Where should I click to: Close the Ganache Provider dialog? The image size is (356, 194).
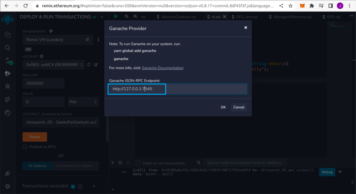click(246, 27)
